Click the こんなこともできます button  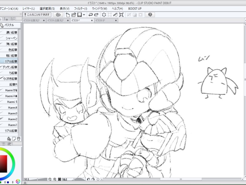coord(37,15)
